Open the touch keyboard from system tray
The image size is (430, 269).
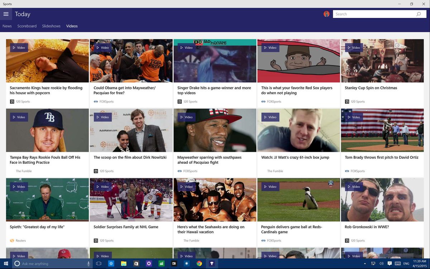tap(398, 264)
